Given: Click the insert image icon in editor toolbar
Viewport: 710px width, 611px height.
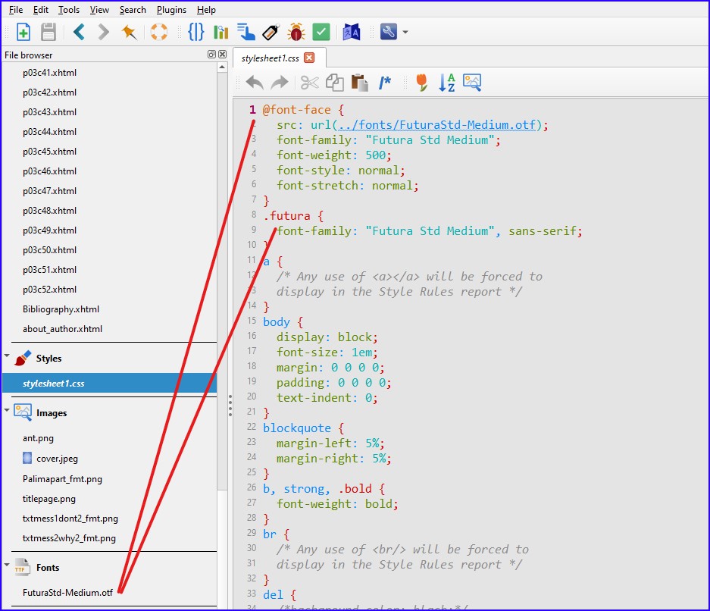Looking at the screenshot, I should point(472,83).
